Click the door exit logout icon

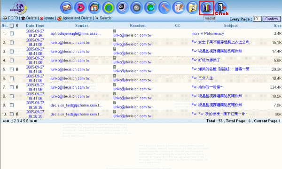(x=221, y=8)
